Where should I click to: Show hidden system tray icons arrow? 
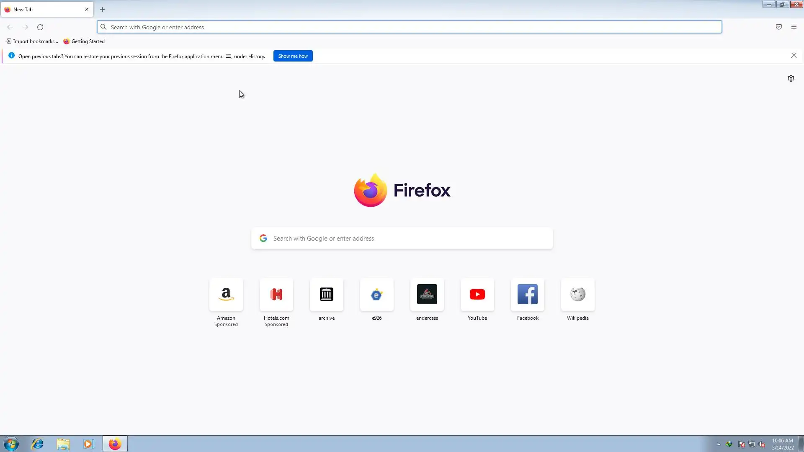719,444
